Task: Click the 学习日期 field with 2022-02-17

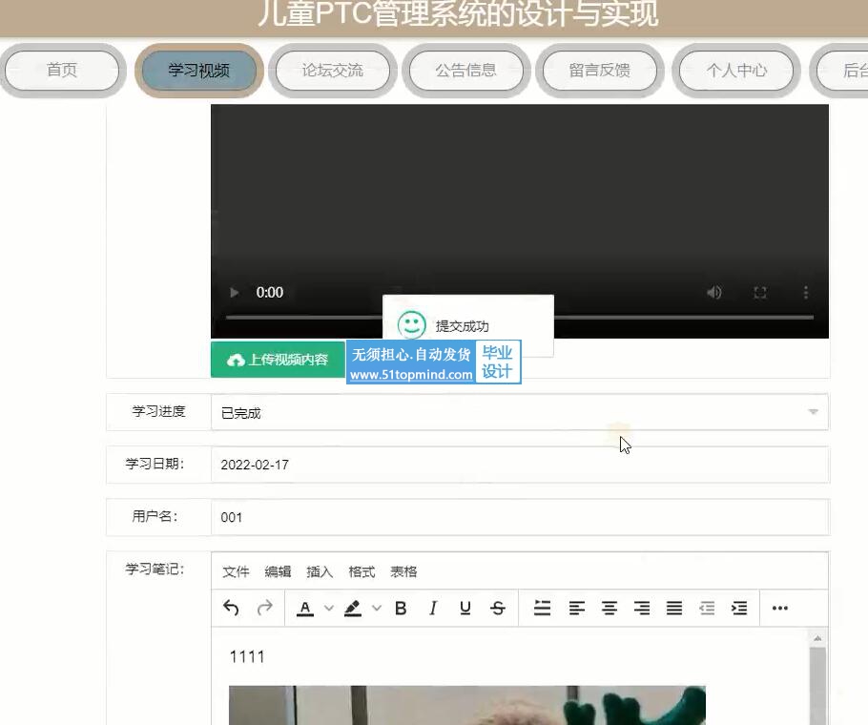Action: click(x=520, y=465)
